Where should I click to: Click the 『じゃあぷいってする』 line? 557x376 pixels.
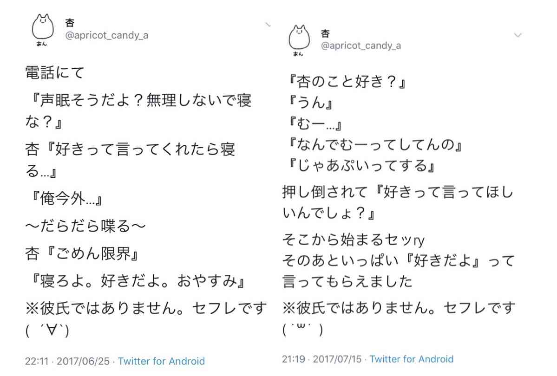tap(361, 165)
